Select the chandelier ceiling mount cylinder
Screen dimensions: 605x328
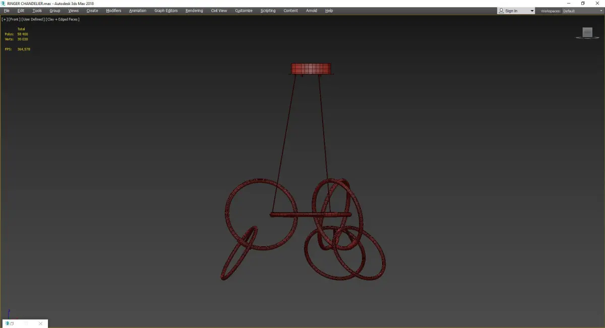click(x=312, y=69)
